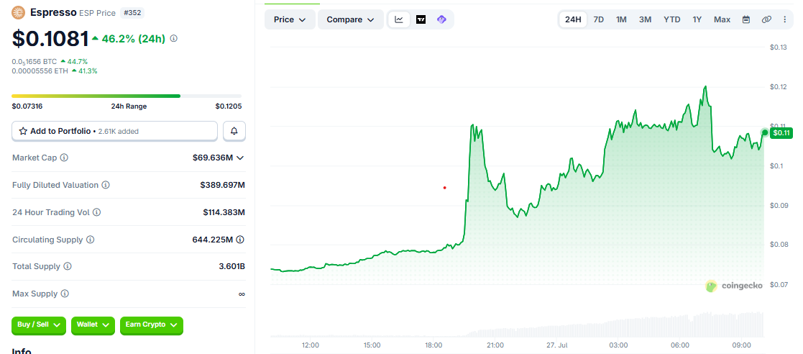Select the YTD time range tab
This screenshot has width=803, height=354.
672,19
